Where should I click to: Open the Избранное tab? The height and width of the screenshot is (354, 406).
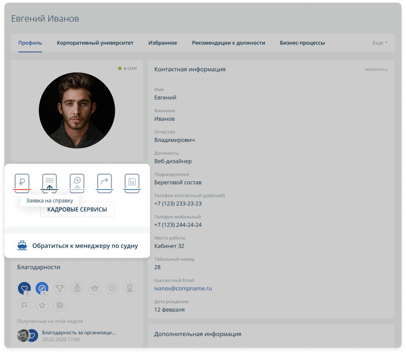[162, 43]
